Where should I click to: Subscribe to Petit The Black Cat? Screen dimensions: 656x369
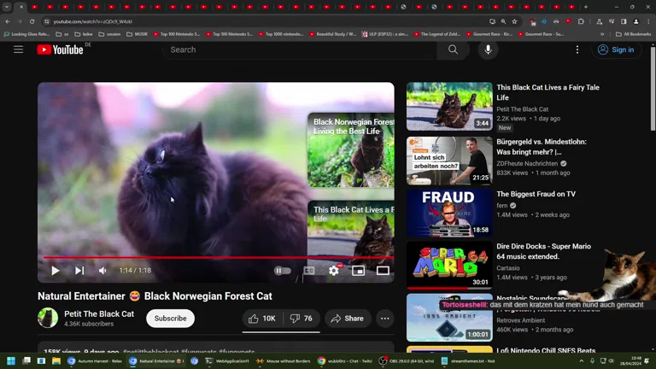[x=170, y=319]
